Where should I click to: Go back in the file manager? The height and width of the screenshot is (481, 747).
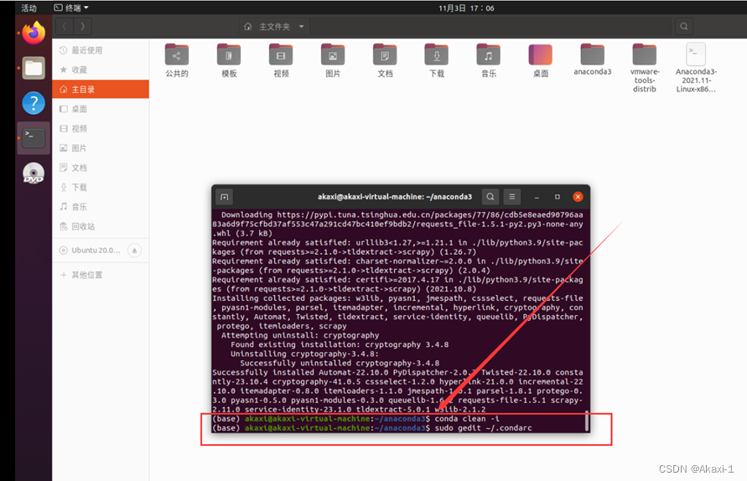click(x=65, y=26)
